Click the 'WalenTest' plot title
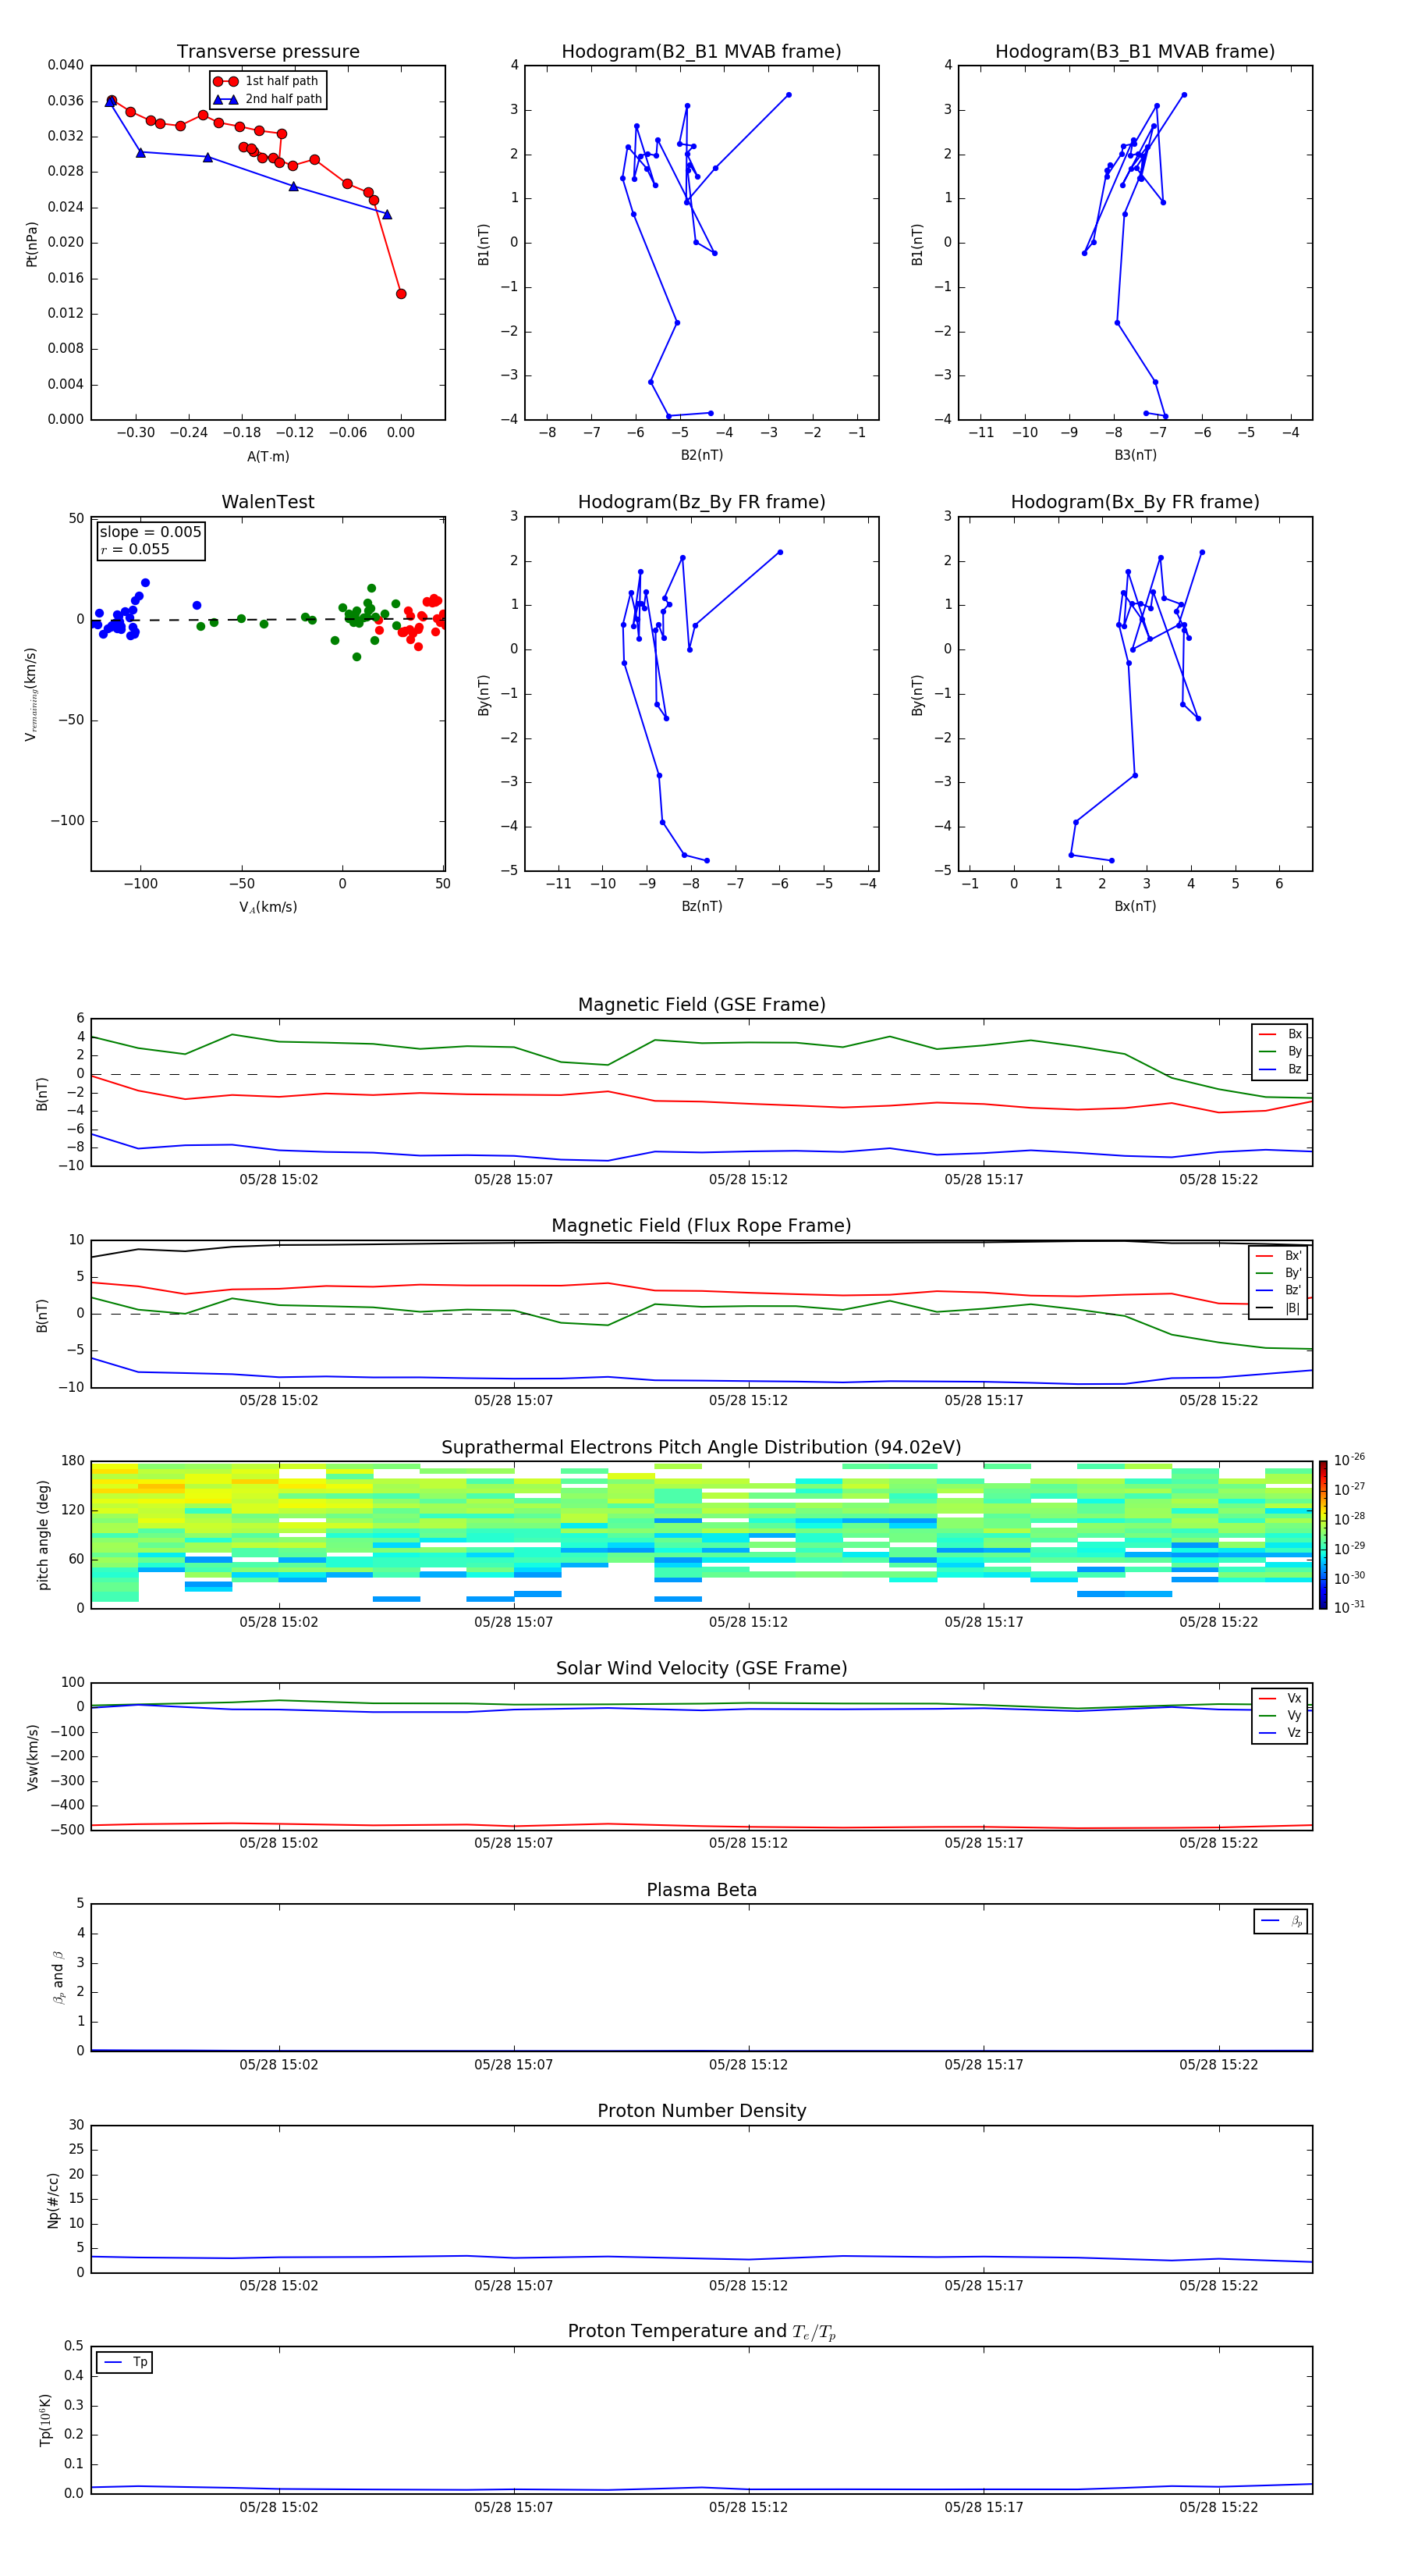The image size is (1404, 2576). coord(268,502)
